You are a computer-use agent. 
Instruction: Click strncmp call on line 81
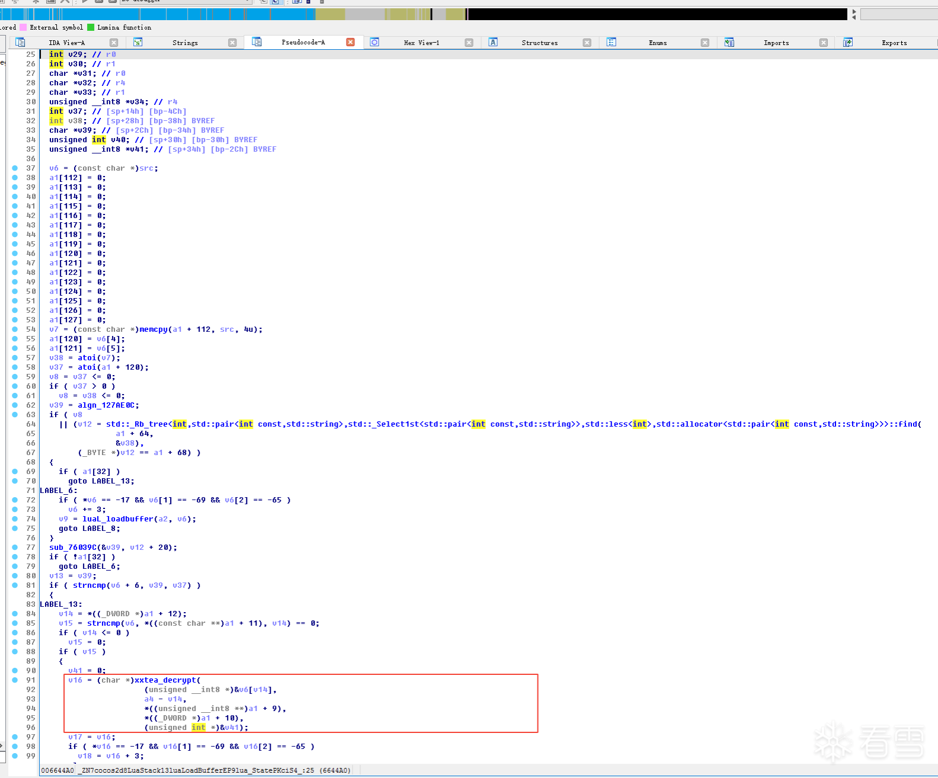(x=89, y=585)
